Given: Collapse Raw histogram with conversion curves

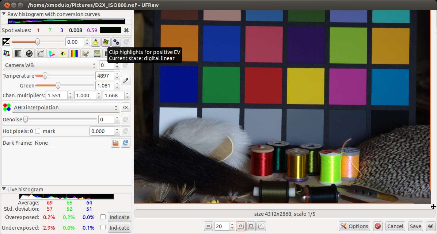Looking at the screenshot, I should (x=4, y=13).
